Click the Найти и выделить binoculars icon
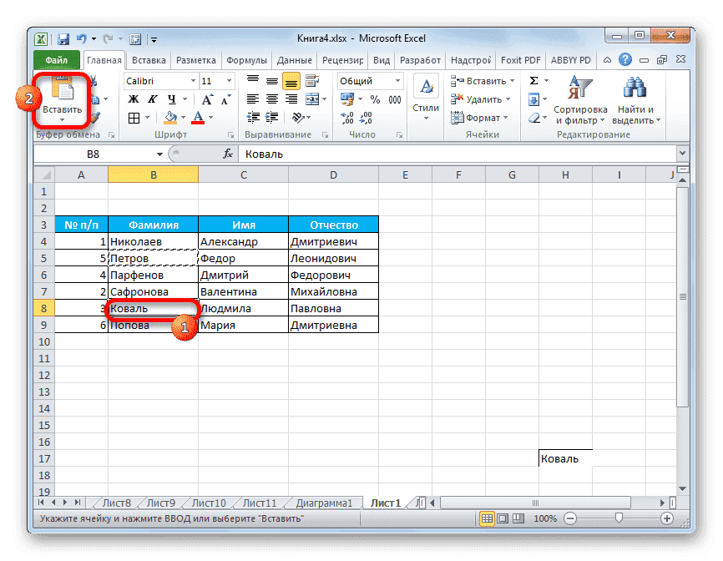723x561 pixels. [x=635, y=88]
